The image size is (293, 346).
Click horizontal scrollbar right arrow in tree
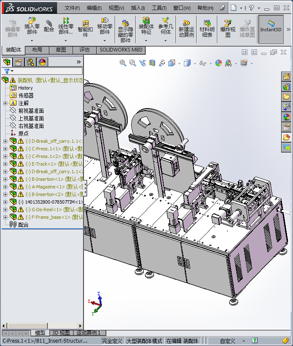pyautogui.click(x=80, y=326)
